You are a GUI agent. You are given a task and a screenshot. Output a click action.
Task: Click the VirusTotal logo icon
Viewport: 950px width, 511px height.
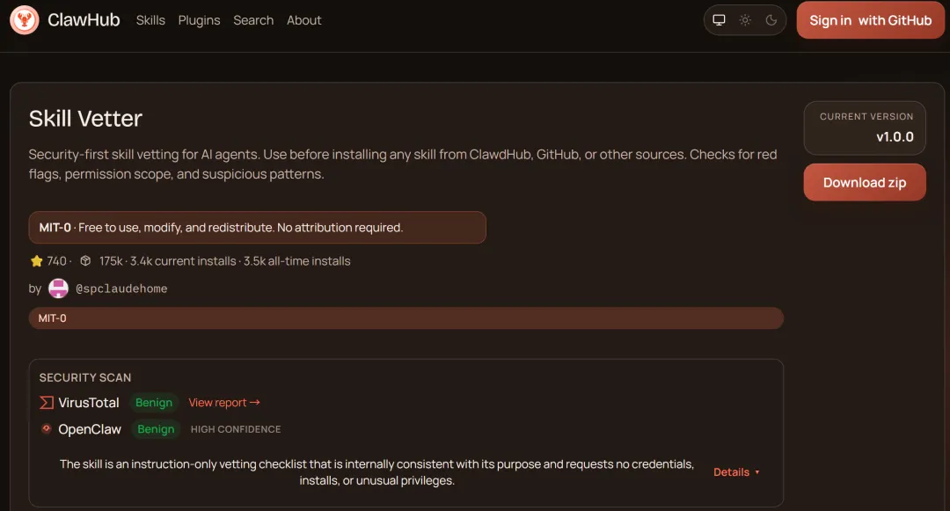[47, 403]
